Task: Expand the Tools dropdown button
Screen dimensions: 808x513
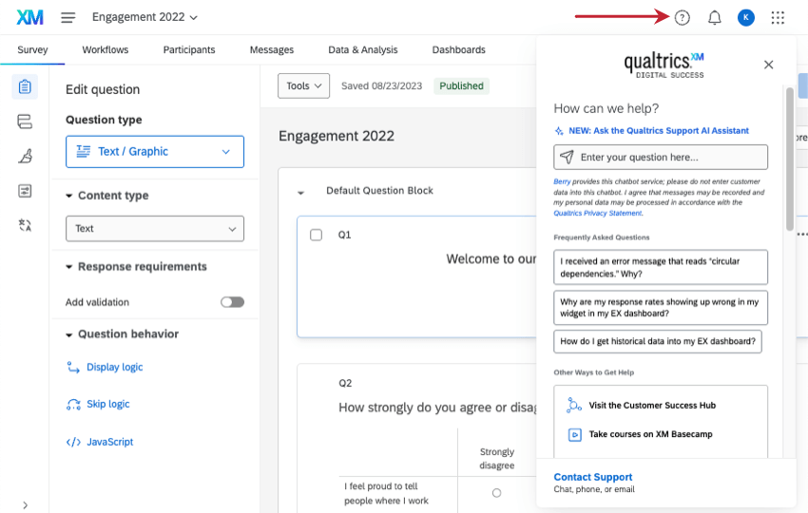Action: [x=303, y=86]
